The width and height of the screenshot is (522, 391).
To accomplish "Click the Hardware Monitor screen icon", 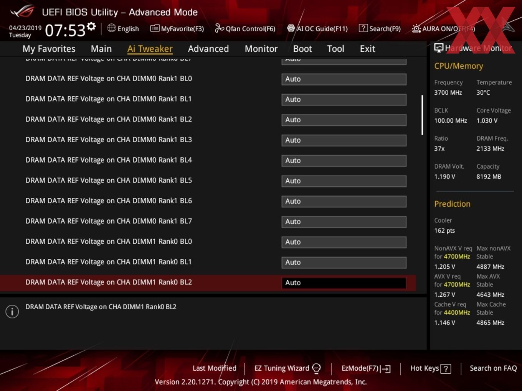I will pyautogui.click(x=439, y=48).
